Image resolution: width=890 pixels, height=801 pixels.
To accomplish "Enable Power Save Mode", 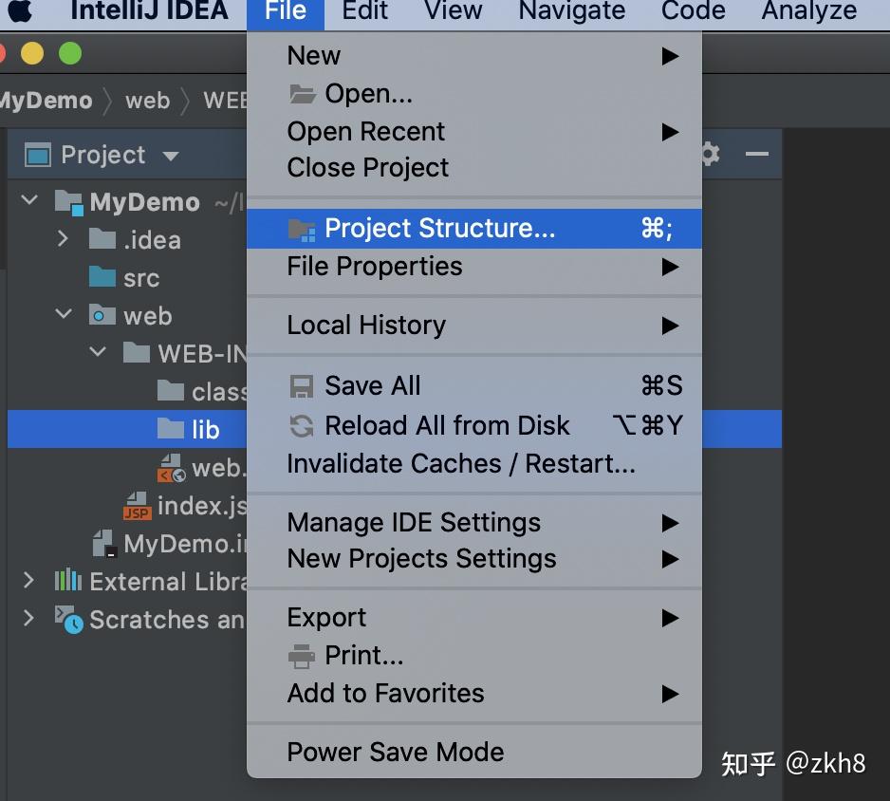I will click(x=395, y=752).
